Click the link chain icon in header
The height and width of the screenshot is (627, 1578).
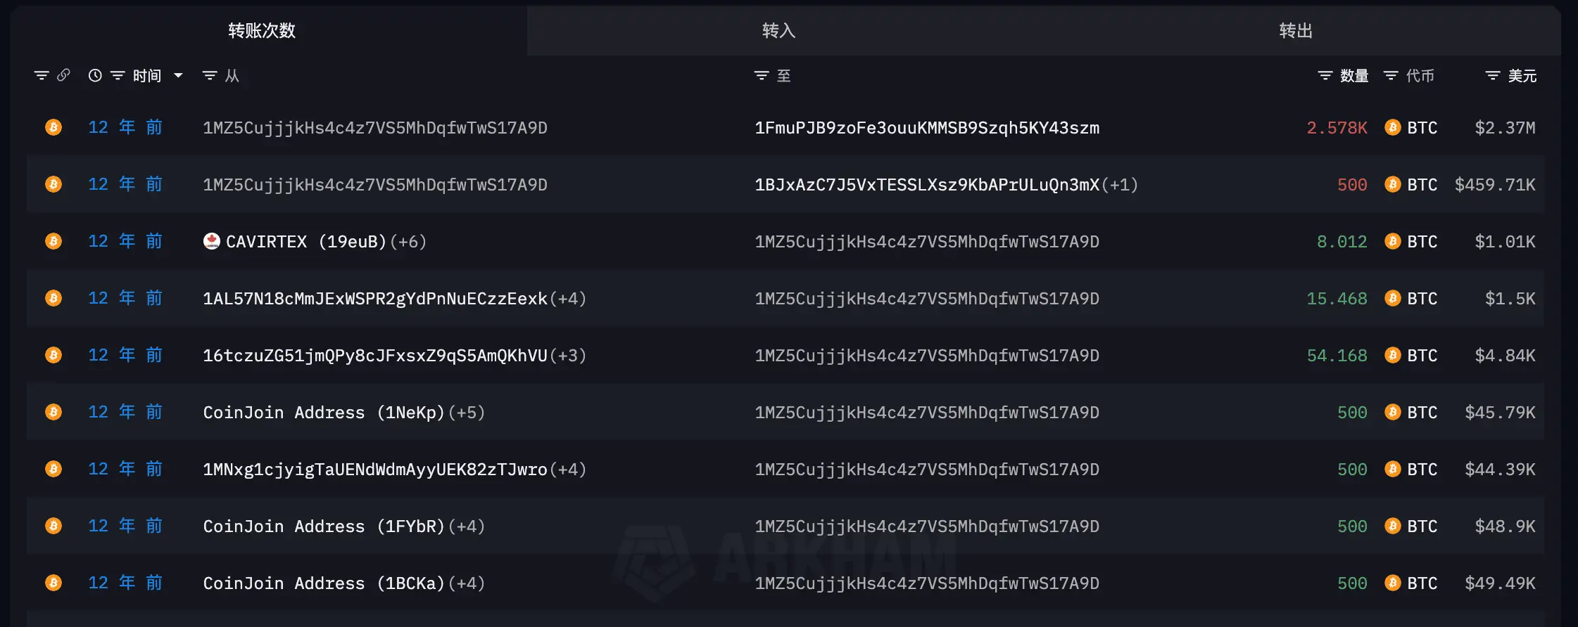click(63, 75)
